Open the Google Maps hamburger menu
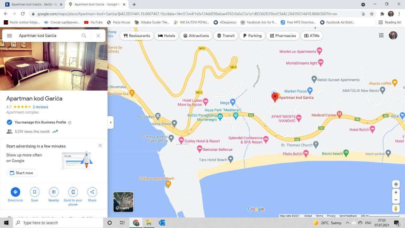405x228 pixels. 9,35
